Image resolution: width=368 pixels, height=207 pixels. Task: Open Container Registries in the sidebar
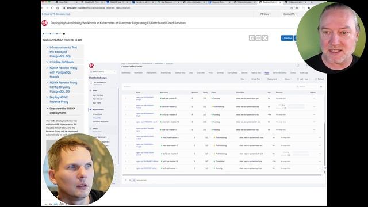(101, 122)
